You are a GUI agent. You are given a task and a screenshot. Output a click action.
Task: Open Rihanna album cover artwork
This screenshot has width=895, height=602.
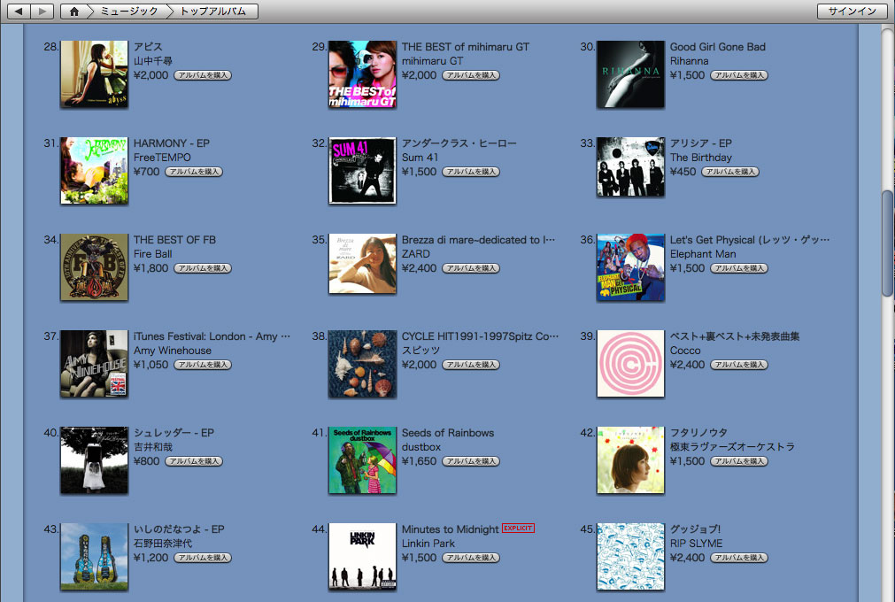[630, 74]
